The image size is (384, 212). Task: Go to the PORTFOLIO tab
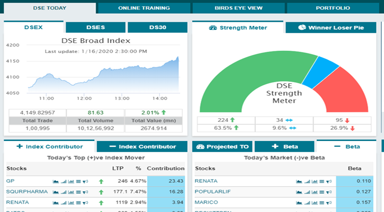tap(332, 8)
